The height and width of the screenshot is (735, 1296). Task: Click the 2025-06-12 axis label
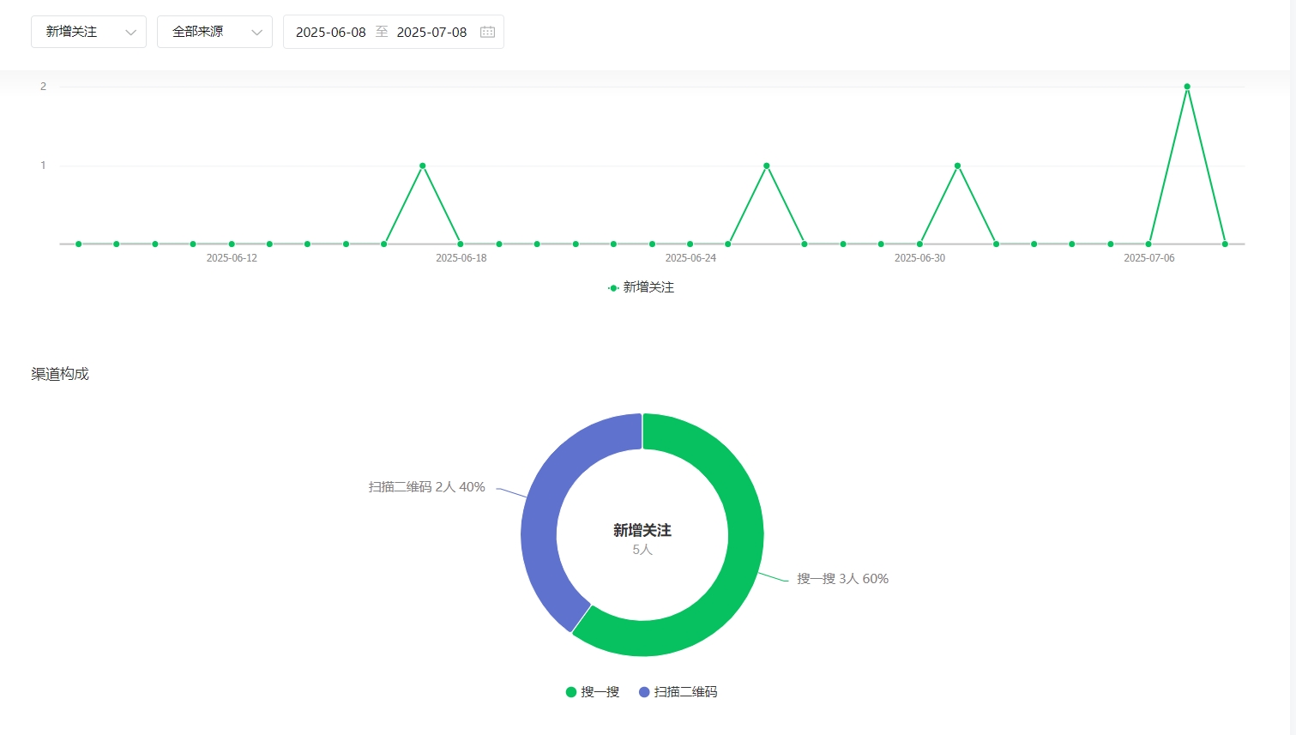[232, 258]
